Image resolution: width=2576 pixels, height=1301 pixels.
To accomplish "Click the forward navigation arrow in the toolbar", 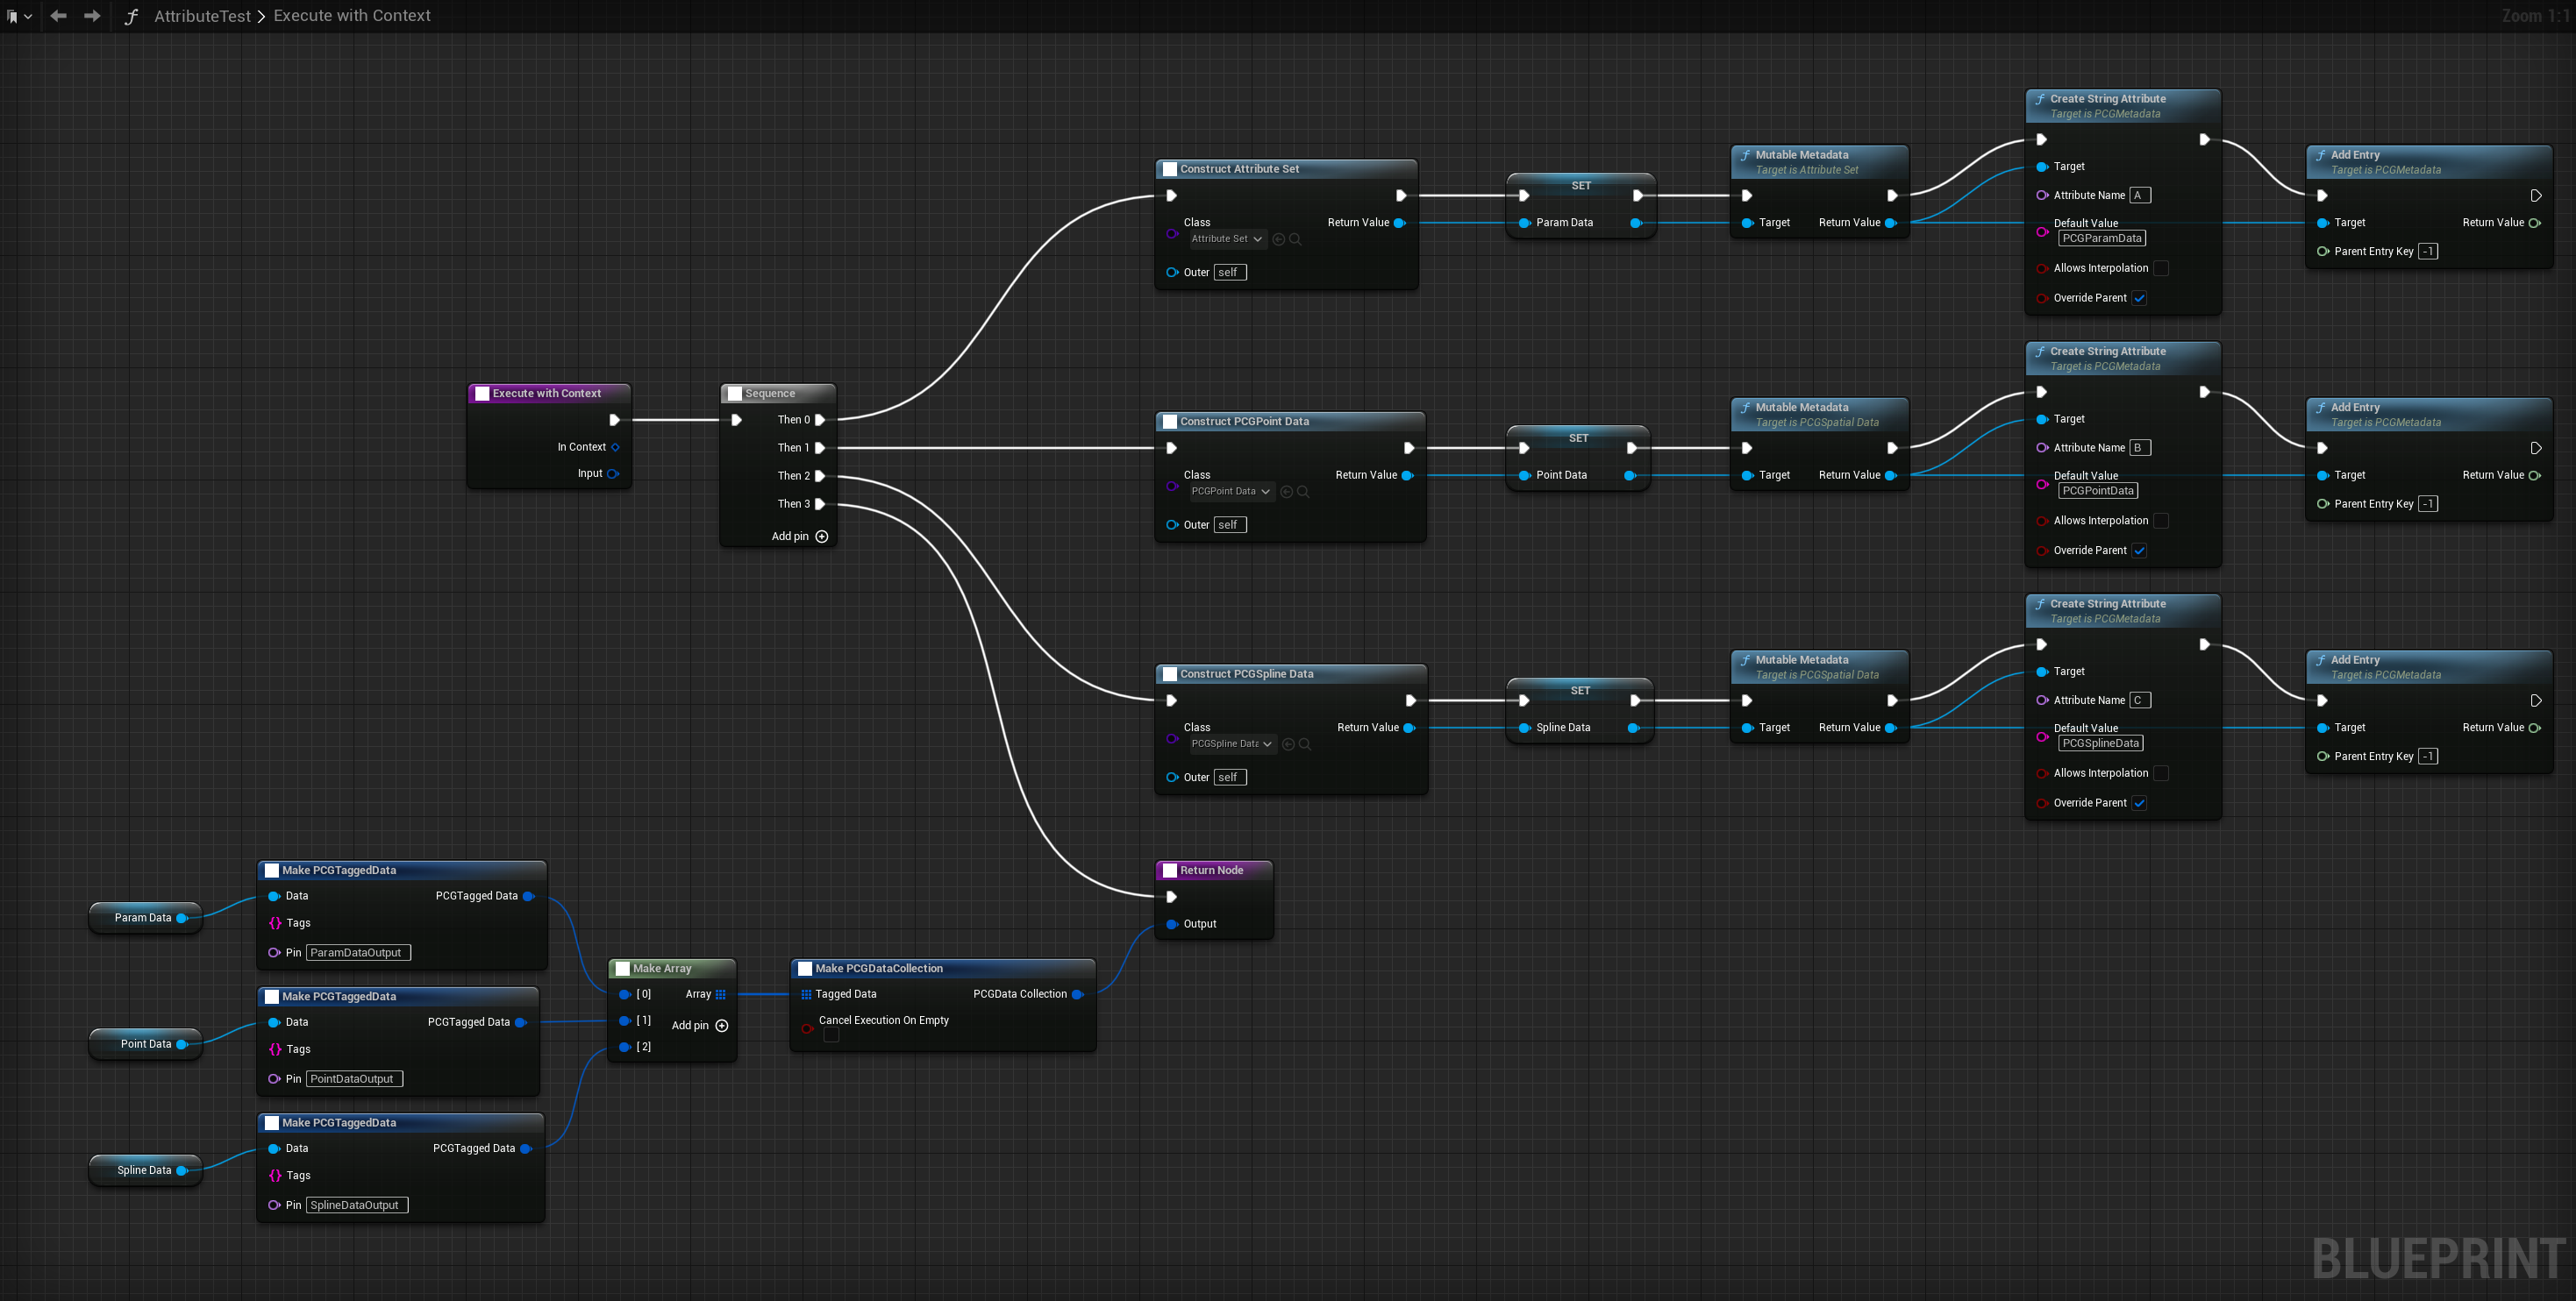I will pos(92,15).
